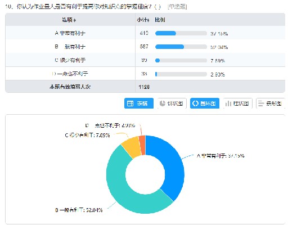The height and width of the screenshot is (225, 288).
Task: Click the table icon in 表格 button
Action: point(130,103)
